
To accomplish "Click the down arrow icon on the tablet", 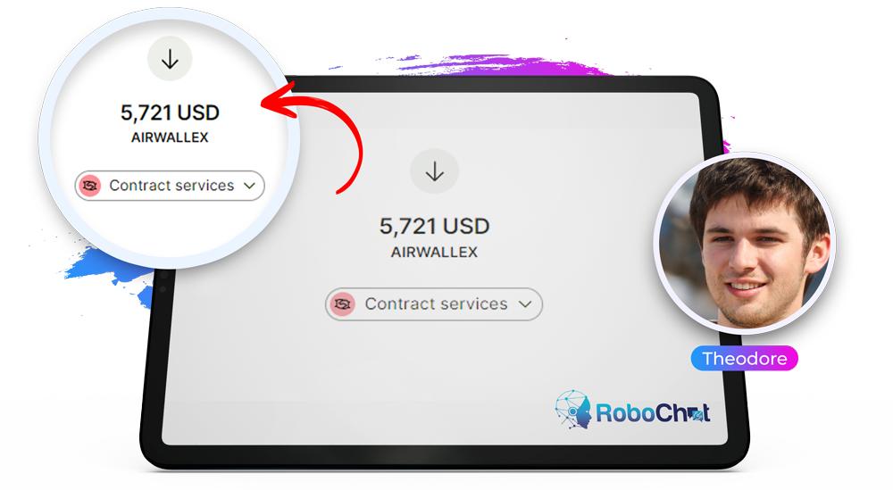I will tap(435, 171).
